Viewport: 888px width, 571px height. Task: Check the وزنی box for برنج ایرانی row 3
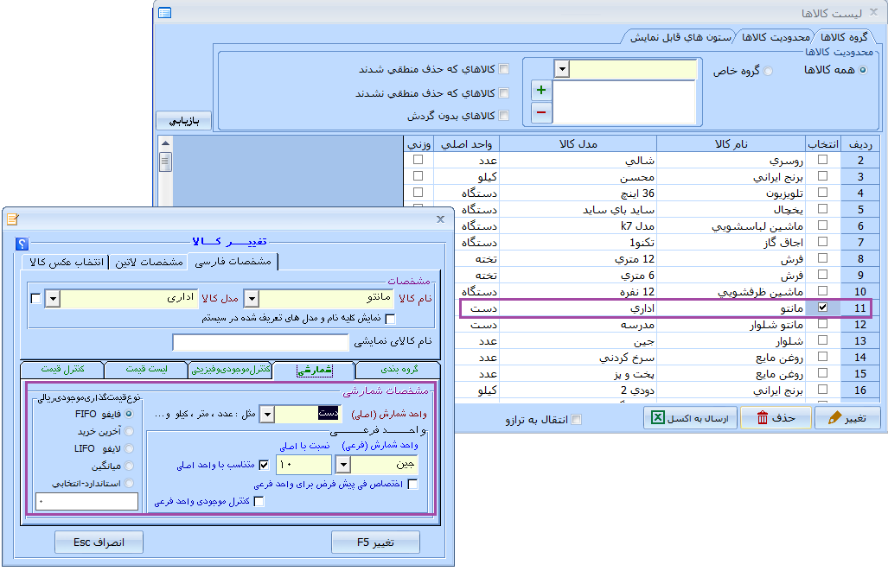coord(418,176)
